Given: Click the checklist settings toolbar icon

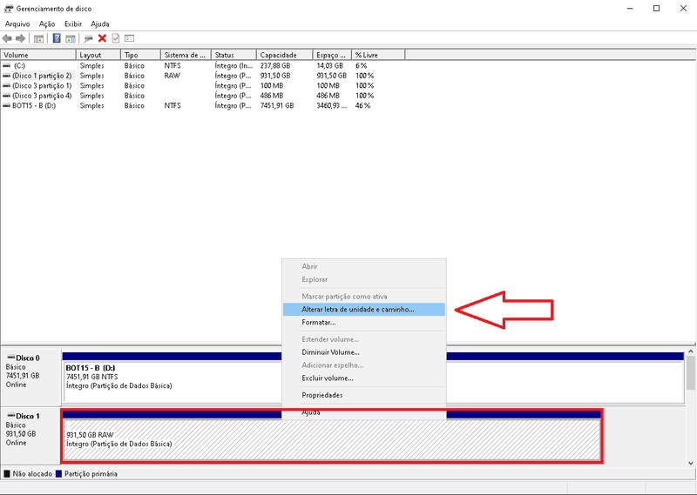Looking at the screenshot, I should coord(129,38).
